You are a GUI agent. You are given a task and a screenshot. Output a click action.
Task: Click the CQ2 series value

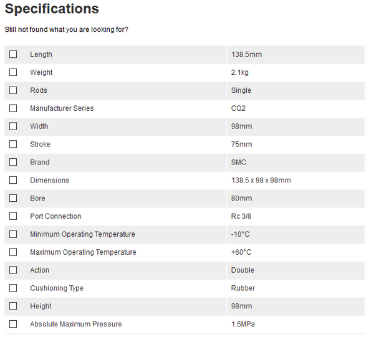click(x=239, y=108)
